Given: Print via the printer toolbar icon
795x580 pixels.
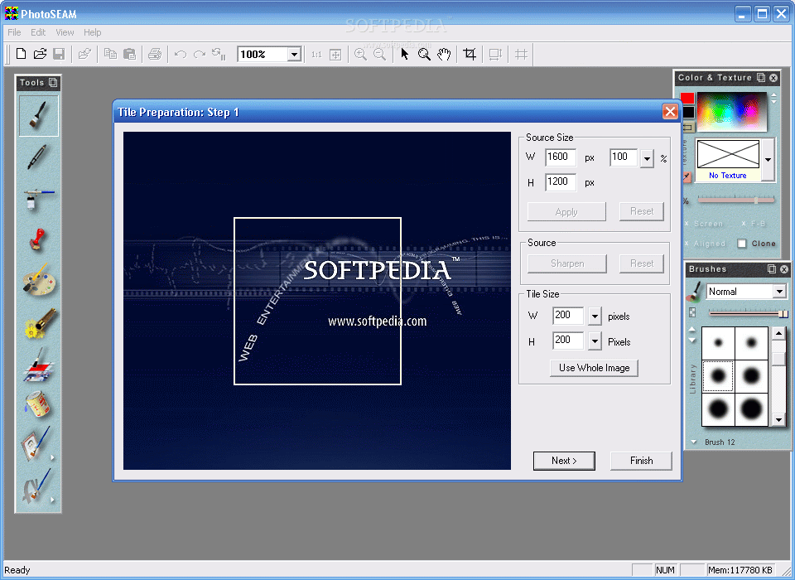Looking at the screenshot, I should click(155, 54).
